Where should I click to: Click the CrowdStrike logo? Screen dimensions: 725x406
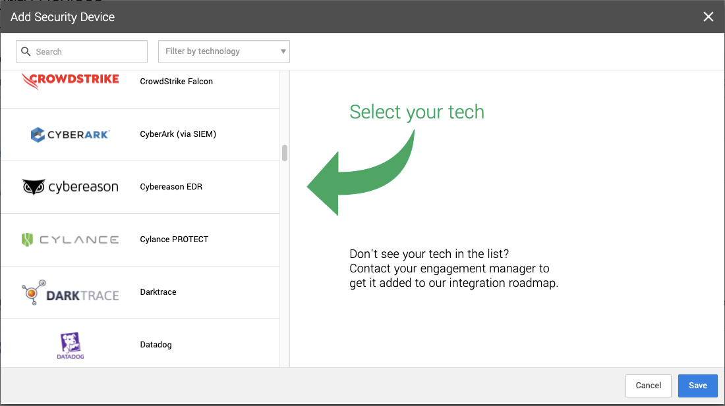(71, 81)
